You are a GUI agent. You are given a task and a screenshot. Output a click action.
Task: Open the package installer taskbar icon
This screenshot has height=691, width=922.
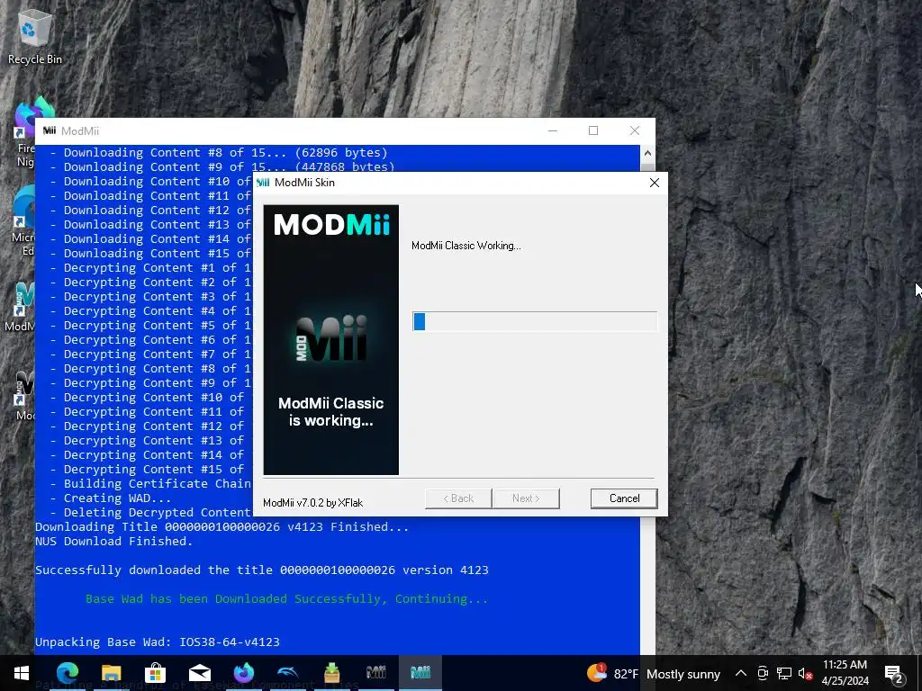(x=331, y=673)
